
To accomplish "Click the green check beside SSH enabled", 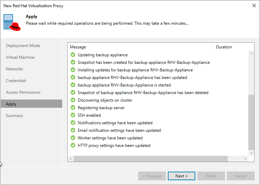I will pos(73,115).
